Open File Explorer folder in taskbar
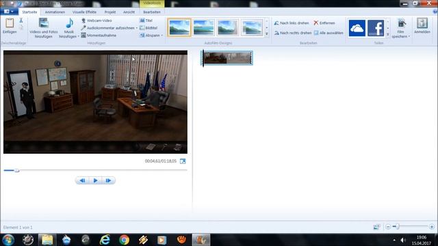This screenshot has height=246, width=438. [47, 240]
